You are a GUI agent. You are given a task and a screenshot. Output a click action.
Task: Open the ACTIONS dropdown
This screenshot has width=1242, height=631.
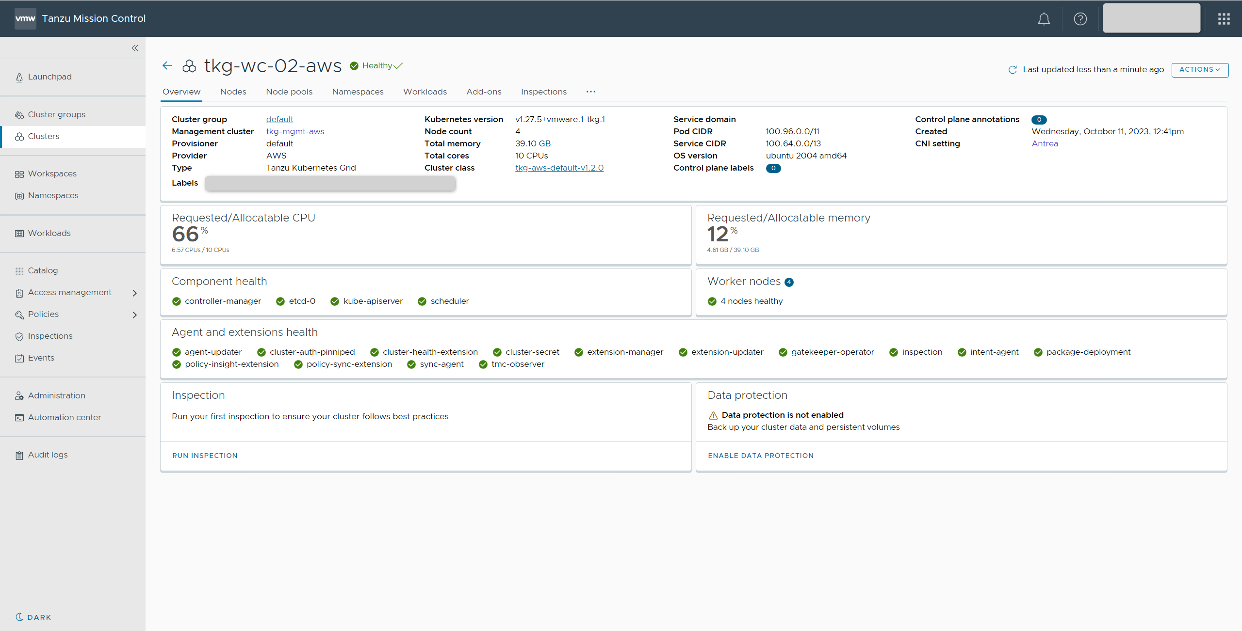[1199, 70]
